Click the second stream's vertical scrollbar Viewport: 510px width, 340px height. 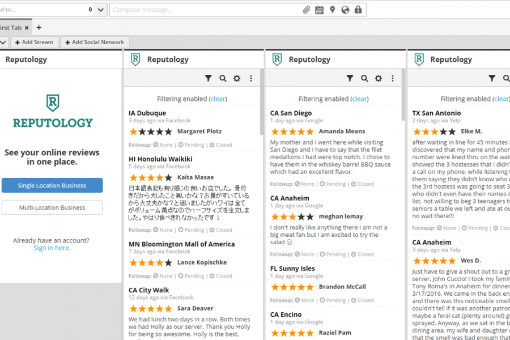click(x=261, y=101)
